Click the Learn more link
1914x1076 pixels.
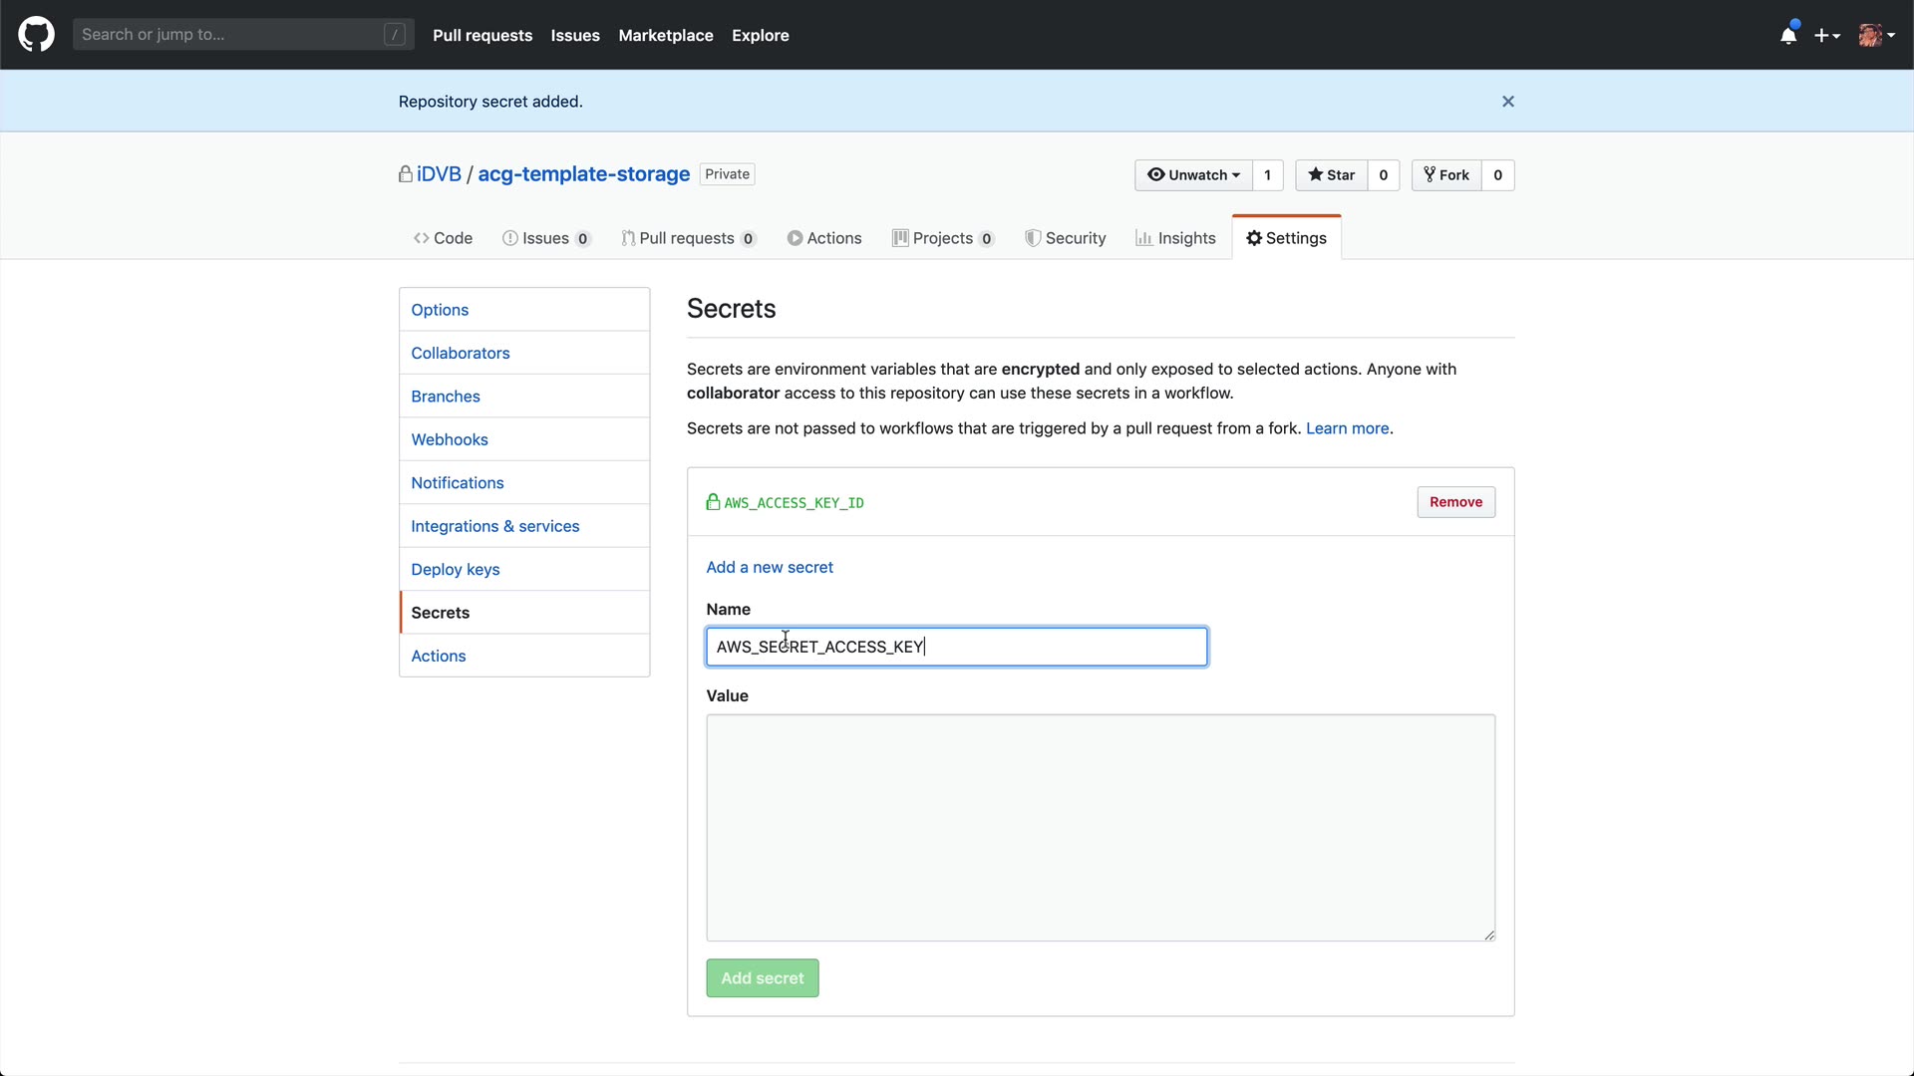pos(1347,428)
